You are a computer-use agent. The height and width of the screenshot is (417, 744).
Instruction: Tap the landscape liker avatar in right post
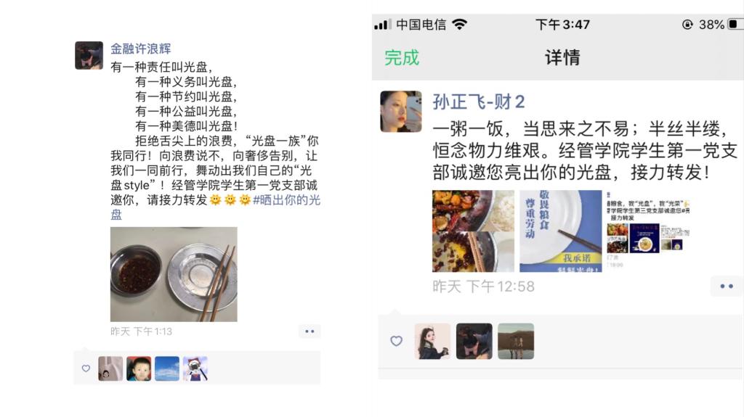pyautogui.click(x=516, y=341)
